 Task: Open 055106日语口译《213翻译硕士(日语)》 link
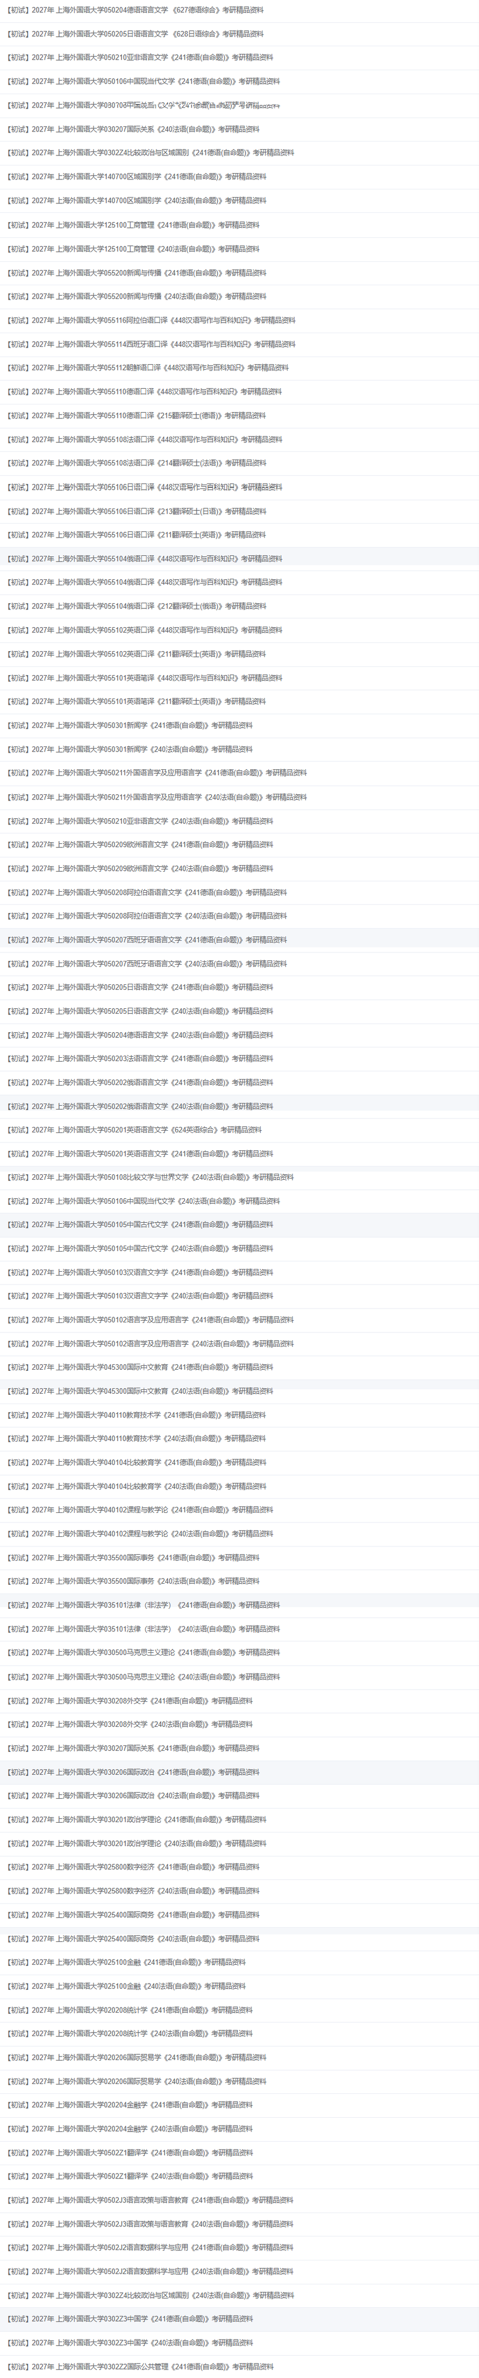[136, 511]
